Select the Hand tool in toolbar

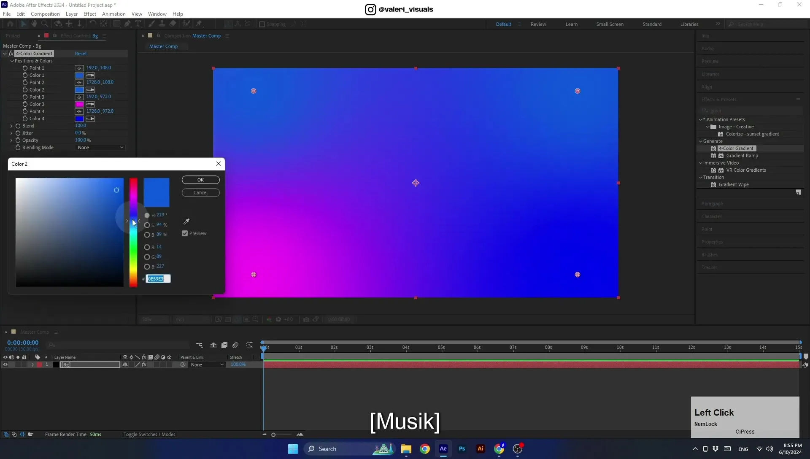34,24
